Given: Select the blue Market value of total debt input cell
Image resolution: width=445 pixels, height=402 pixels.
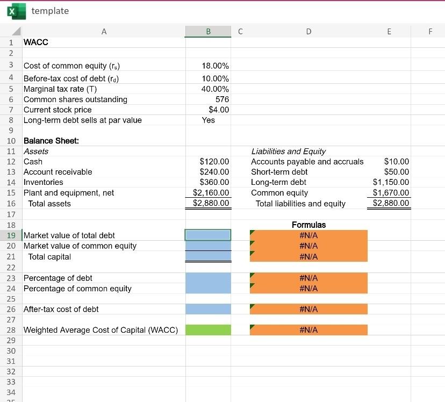Looking at the screenshot, I should [208, 235].
